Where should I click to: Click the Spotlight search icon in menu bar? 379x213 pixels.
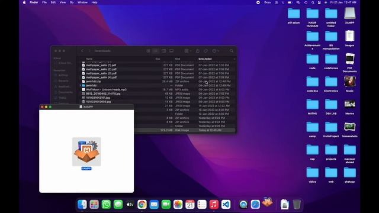[x=313, y=2]
